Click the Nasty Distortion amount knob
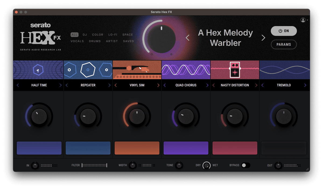Viewport: 323px width, 189px height. tap(235, 116)
